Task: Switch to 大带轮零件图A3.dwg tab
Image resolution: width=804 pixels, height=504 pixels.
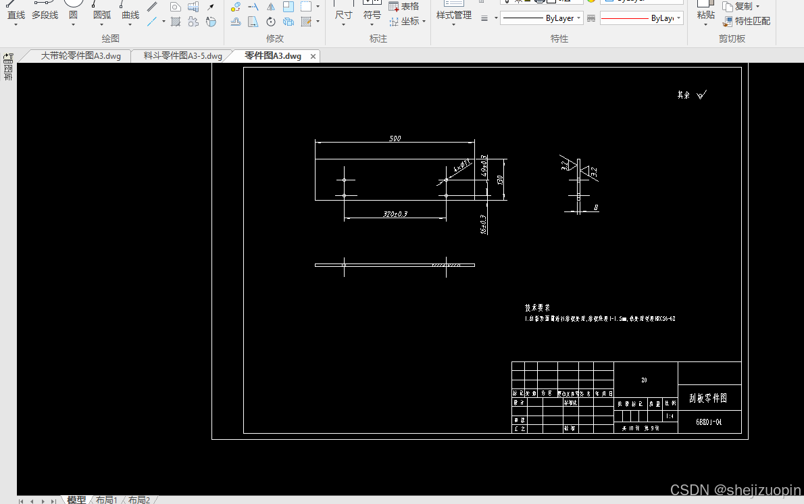Action: 80,56
